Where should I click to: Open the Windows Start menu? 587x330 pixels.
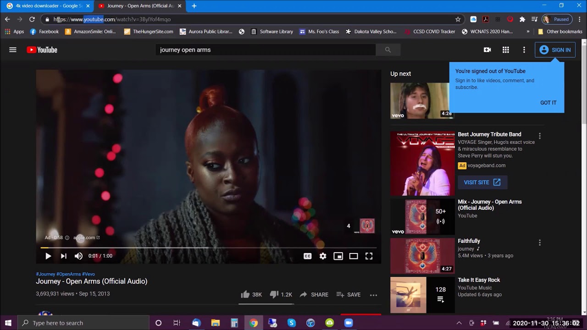8,323
